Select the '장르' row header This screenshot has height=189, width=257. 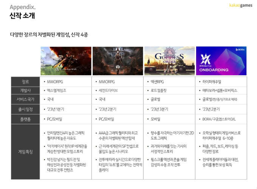(x=25, y=81)
